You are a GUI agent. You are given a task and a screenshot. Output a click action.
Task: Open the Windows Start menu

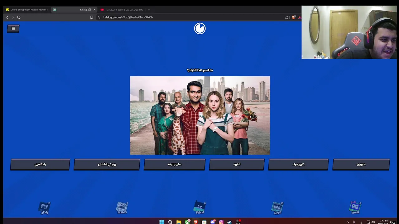tap(161, 222)
